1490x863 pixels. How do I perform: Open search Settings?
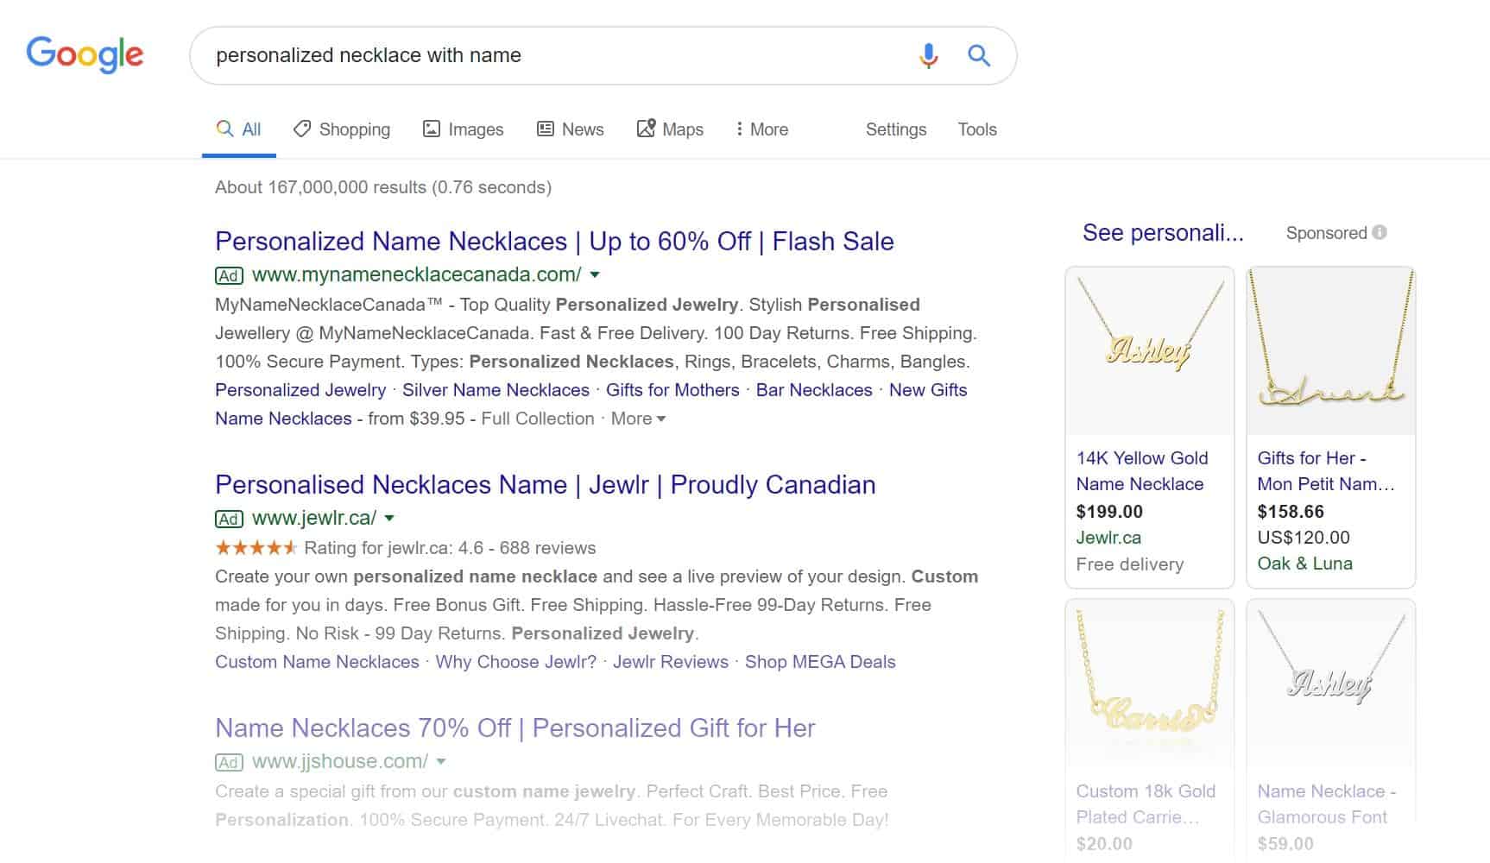point(896,129)
